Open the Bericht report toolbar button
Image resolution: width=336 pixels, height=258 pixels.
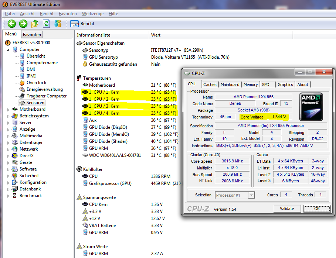(82, 24)
